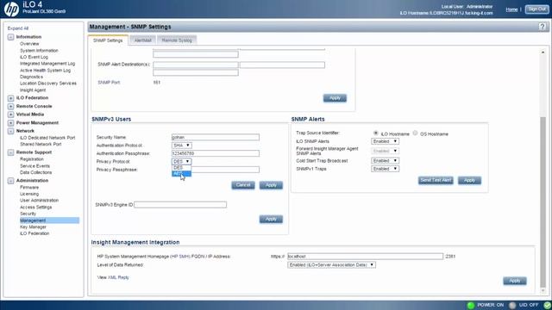Click the scrollbar up arrow
This screenshot has width=552, height=310.
point(543,52)
